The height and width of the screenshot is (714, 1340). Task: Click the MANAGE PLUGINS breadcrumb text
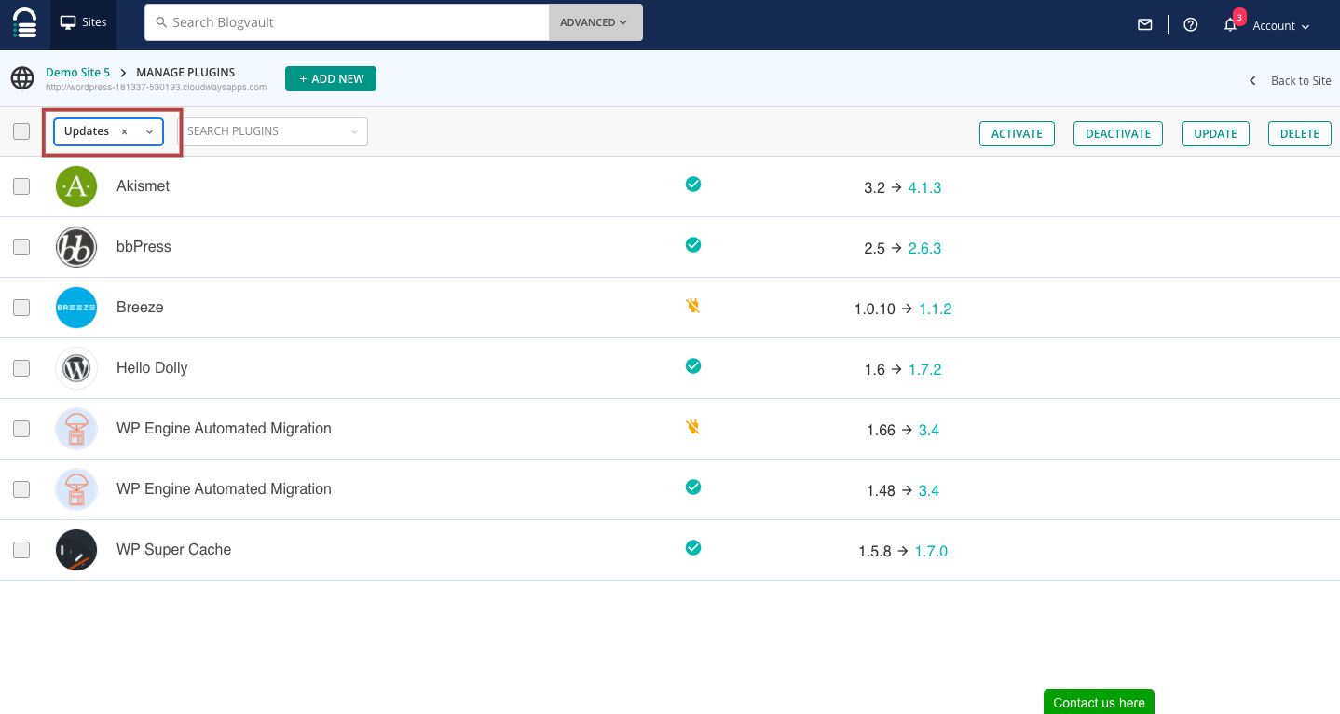(x=185, y=72)
